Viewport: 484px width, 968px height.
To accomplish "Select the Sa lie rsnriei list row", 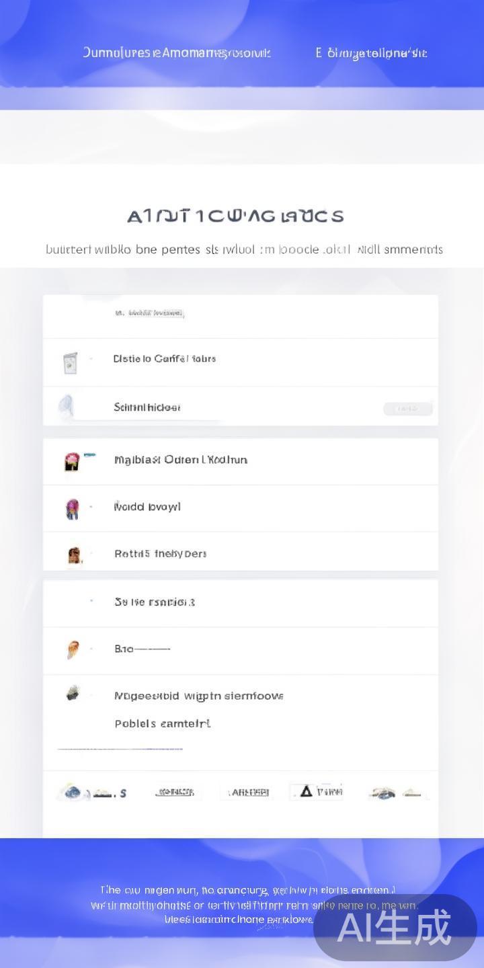I will pyautogui.click(x=155, y=602).
